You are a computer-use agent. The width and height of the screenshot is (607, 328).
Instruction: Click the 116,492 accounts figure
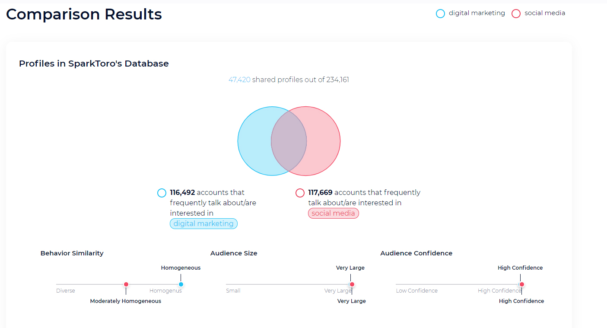pos(182,192)
